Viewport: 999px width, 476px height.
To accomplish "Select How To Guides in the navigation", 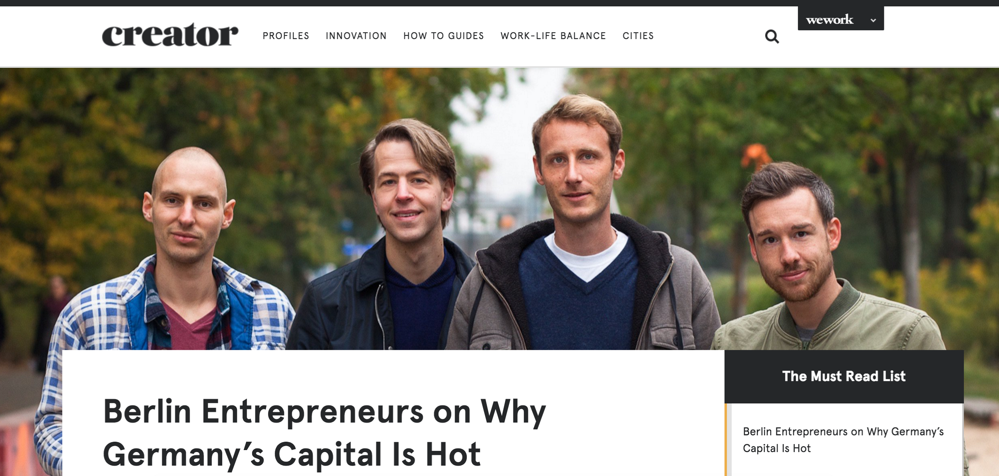I will click(444, 36).
